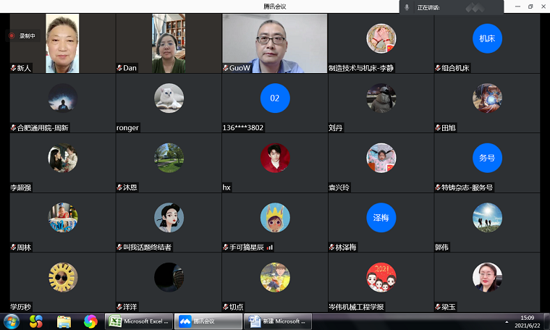Click the 录制中 recording indicator
The width and height of the screenshot is (550, 330).
(x=22, y=35)
